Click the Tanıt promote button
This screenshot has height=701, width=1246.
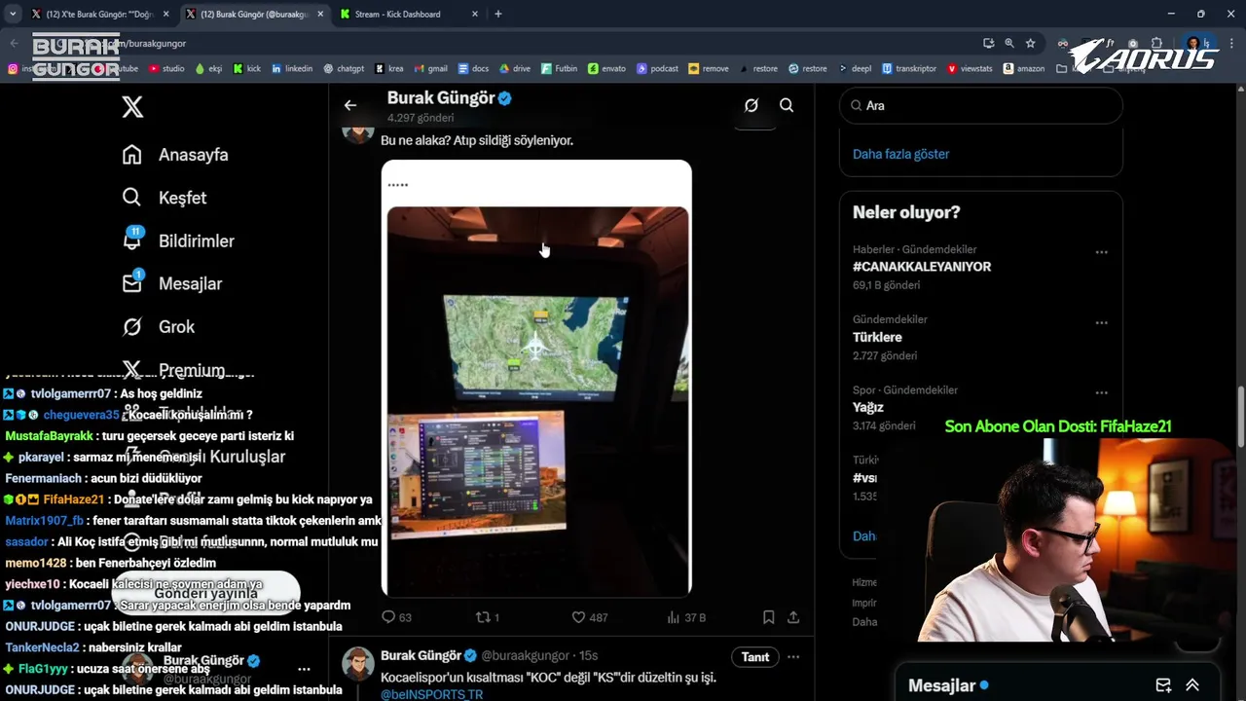tap(755, 657)
